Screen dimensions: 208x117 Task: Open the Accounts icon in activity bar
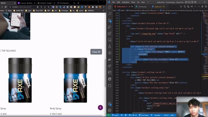[x=110, y=104]
